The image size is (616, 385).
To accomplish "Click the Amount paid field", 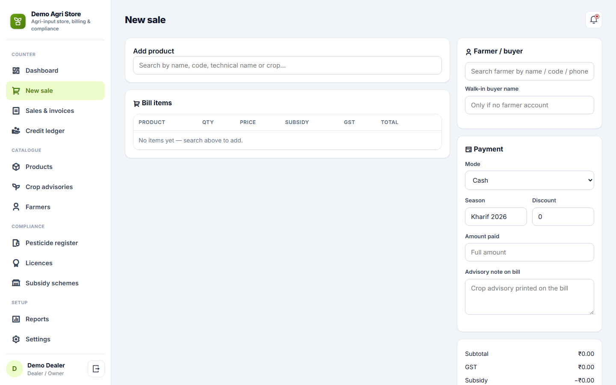I will coord(530,252).
